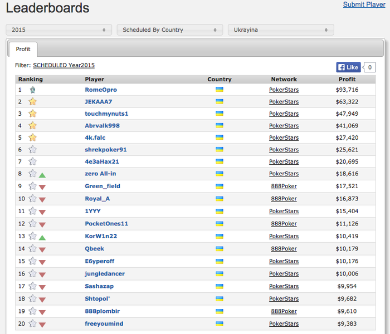
Task: Click the $63,322 profit value
Action: (347, 102)
